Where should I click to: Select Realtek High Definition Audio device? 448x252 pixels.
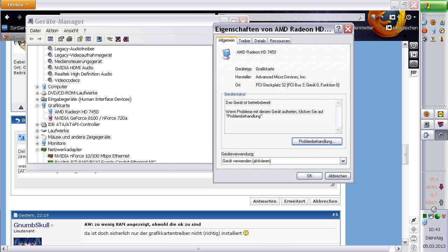(x=83, y=74)
